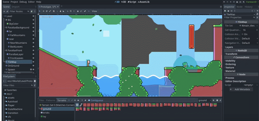Click the lock selected node icon
The width and height of the screenshot is (259, 121).
(78, 11)
